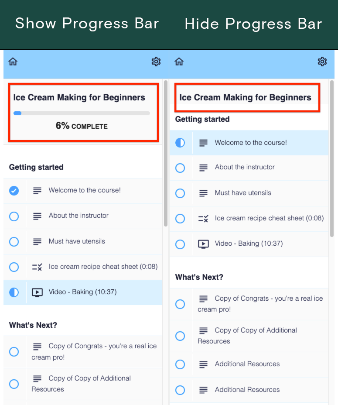
Task: Toggle circle for Copy of Copy of Additional, left panel
Action: click(x=14, y=384)
